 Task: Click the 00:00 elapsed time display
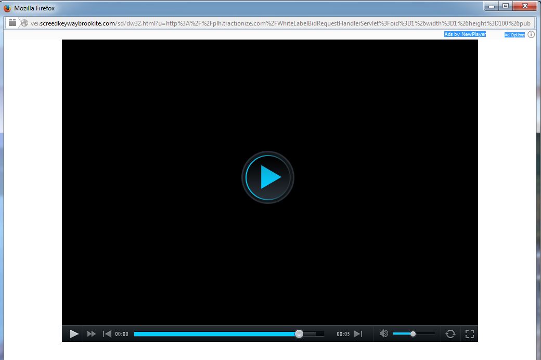[x=122, y=334]
